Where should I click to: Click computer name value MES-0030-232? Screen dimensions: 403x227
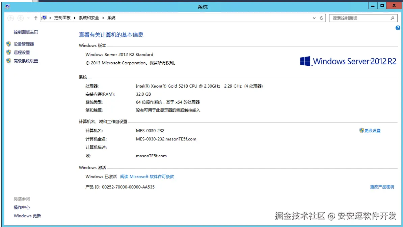[x=150, y=131]
